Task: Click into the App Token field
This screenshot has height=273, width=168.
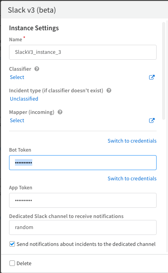Action: click(x=83, y=200)
